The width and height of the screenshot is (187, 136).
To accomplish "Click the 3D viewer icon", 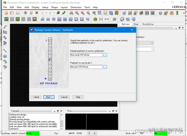I will [x=111, y=13].
